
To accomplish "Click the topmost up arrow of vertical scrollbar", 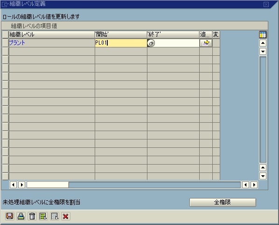I will [263, 43].
